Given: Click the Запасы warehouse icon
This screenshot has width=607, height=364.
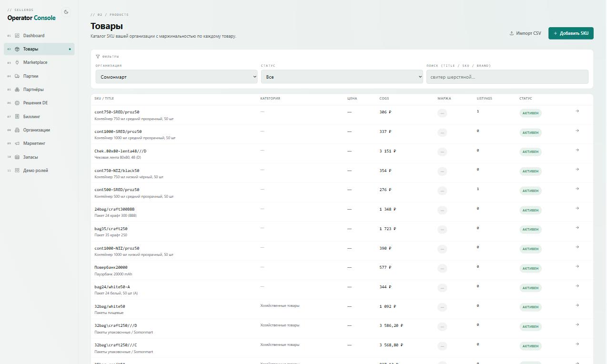Looking at the screenshot, I should (17, 157).
